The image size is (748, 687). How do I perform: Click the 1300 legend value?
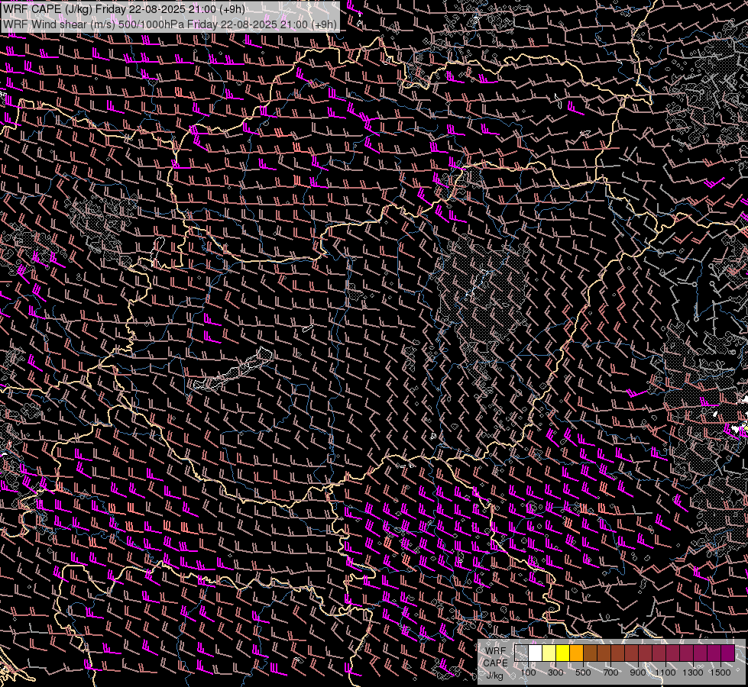pyautogui.click(x=693, y=672)
